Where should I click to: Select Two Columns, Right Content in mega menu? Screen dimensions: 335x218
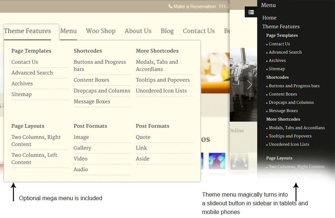coord(36,141)
